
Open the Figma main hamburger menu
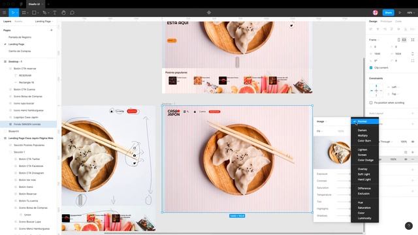click(x=5, y=12)
